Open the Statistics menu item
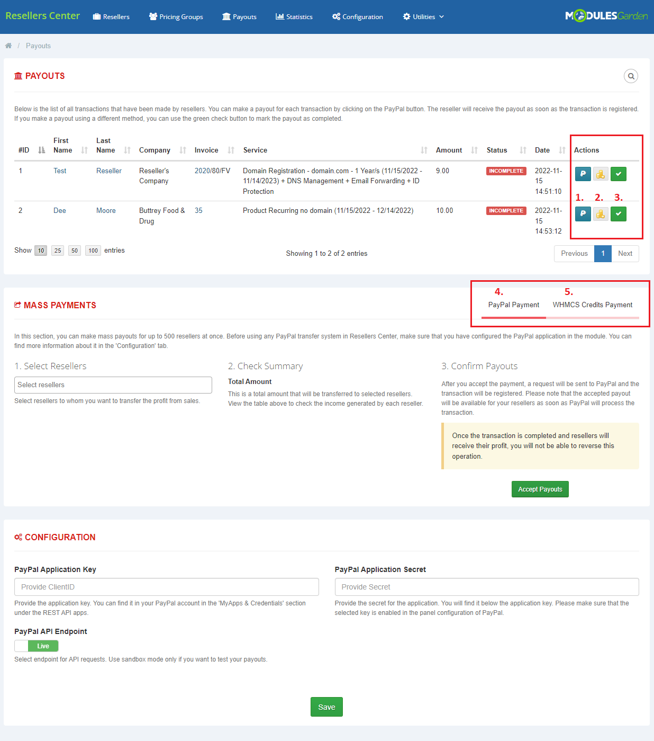This screenshot has width=654, height=741. tap(294, 17)
